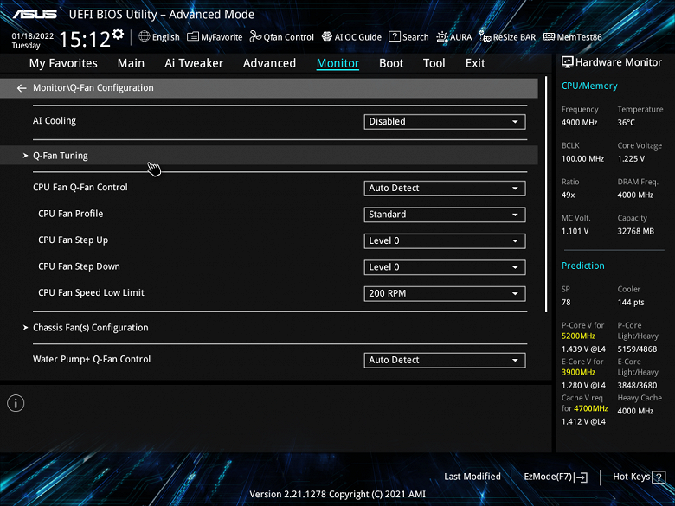Switch to Ai Tweaker tab

point(194,63)
